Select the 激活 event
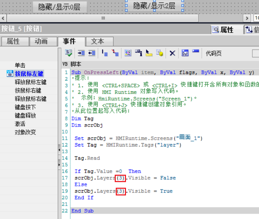Image resolution: width=259 pixels, height=219 pixels. click(x=20, y=124)
